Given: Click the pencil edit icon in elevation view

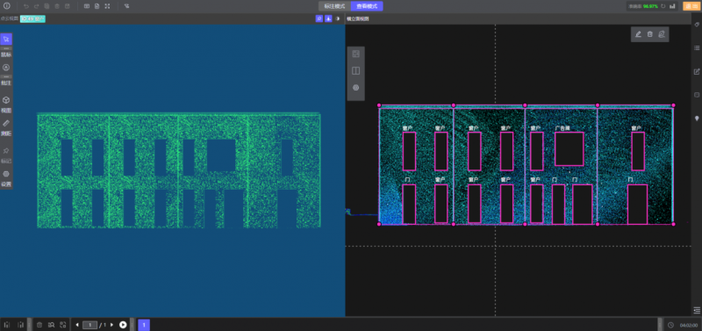Looking at the screenshot, I should point(638,34).
